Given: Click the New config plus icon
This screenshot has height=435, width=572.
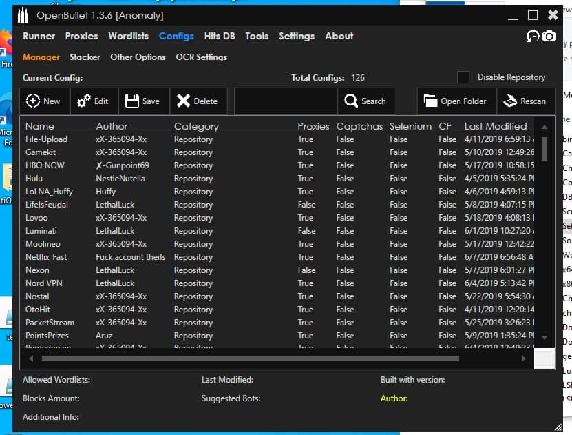Looking at the screenshot, I should pos(33,101).
